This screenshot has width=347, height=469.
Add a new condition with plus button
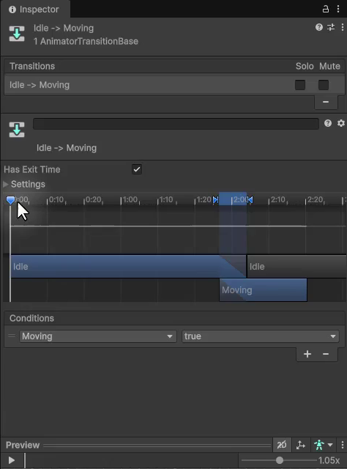(307, 354)
